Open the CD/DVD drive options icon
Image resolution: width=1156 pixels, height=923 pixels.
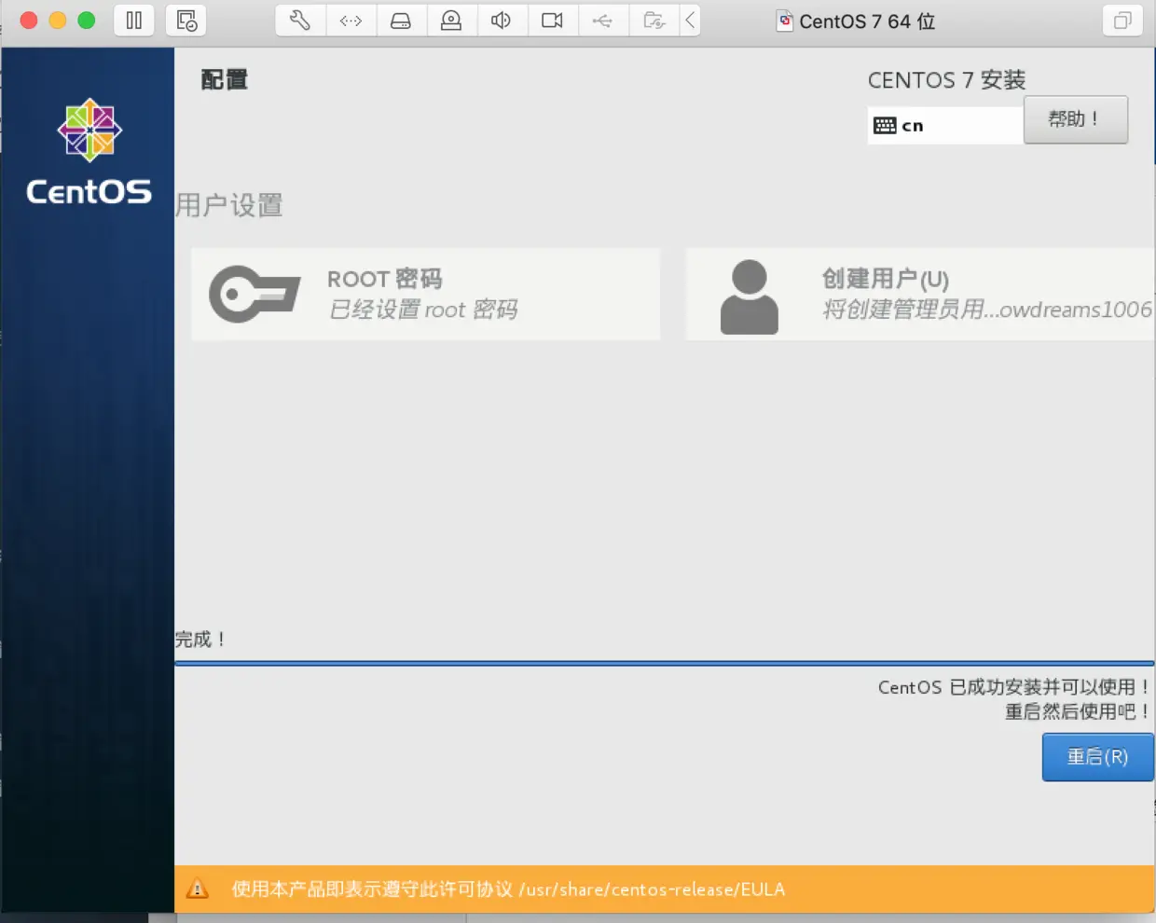point(451,20)
